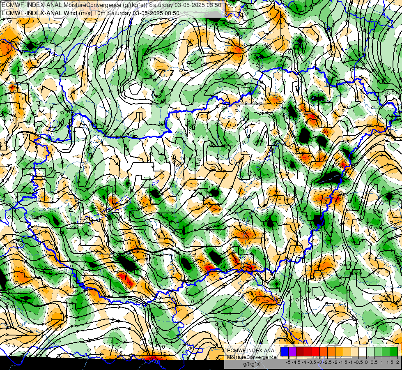The image size is (402, 370).
Task: Click the -1.5 tick label on the legend
Action: [x=343, y=362]
